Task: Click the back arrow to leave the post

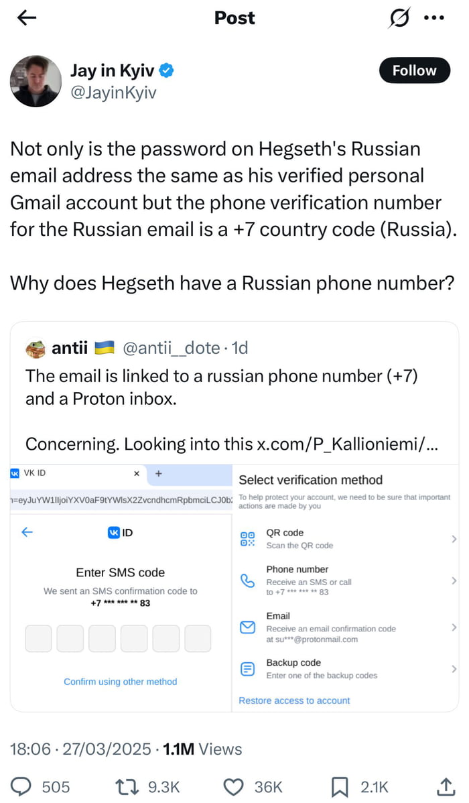Action: 25,18
